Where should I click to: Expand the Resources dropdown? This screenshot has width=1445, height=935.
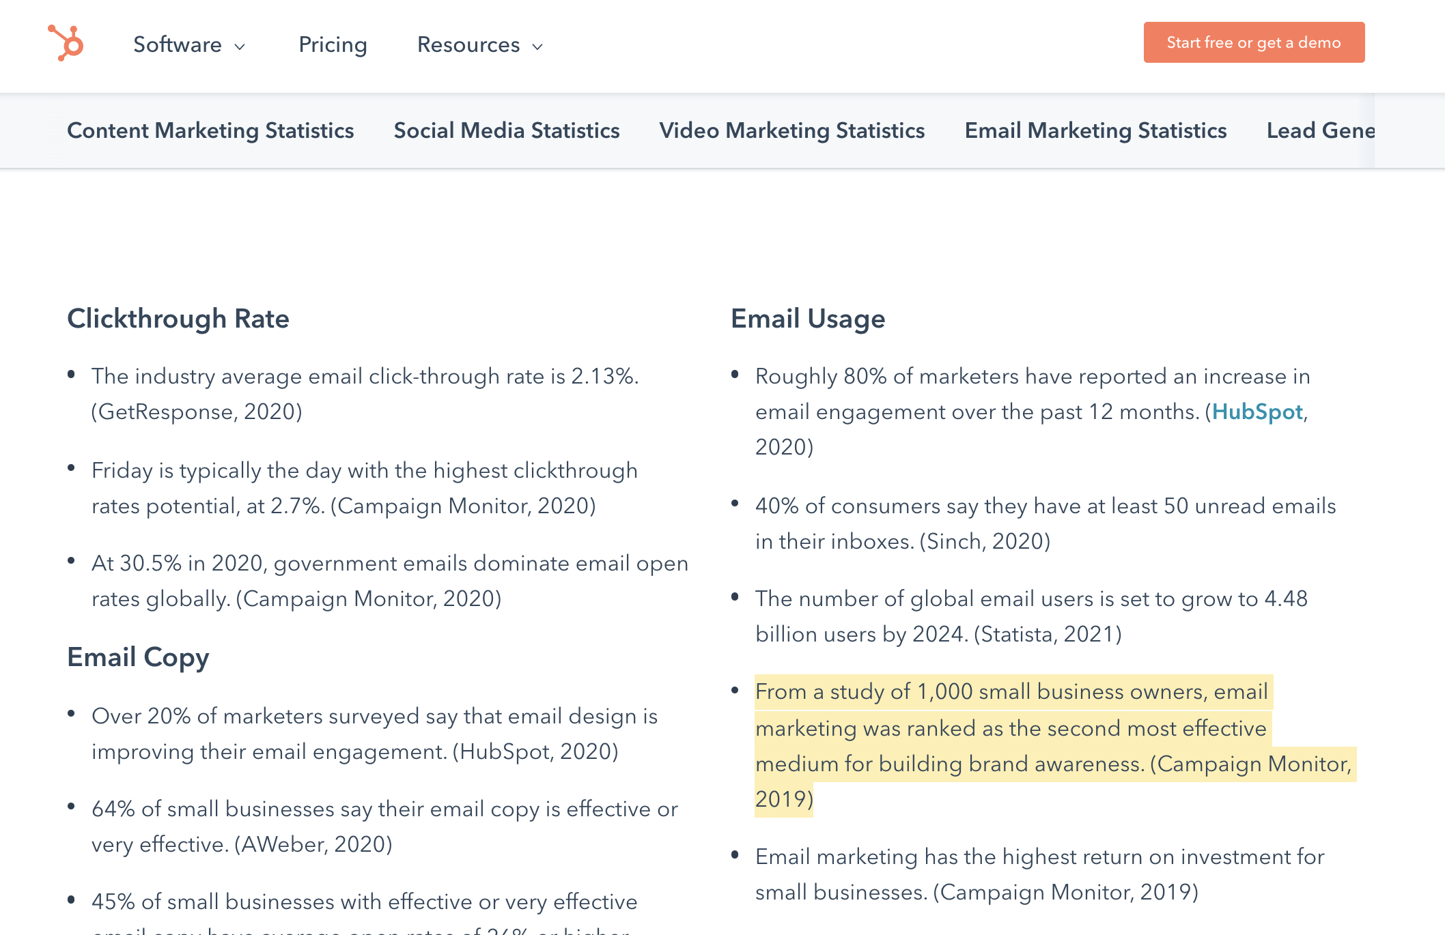pos(469,45)
